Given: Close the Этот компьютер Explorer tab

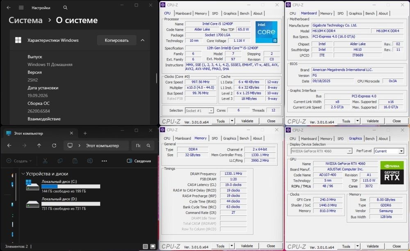Looking at the screenshot, I should (x=71, y=133).
